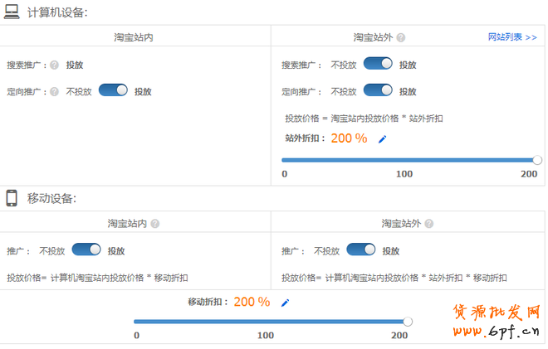
Task: Toggle 定向推广 switch in computer 淘宝站外
Action: [378, 90]
